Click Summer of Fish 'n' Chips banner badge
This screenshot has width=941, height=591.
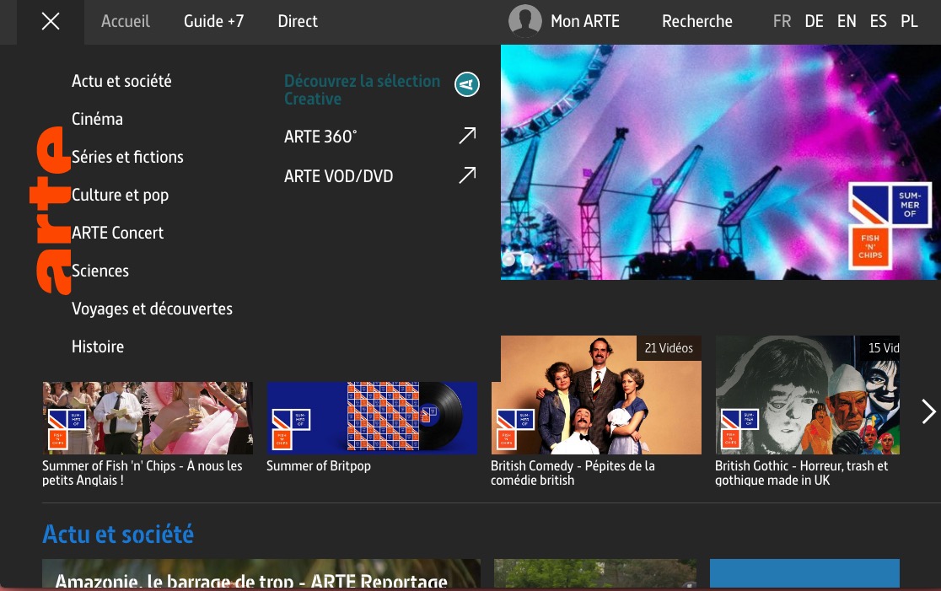pyautogui.click(x=890, y=225)
